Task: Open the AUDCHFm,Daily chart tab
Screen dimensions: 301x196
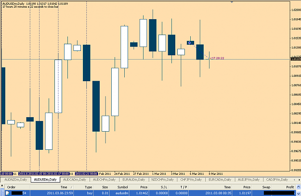Action: pos(104,180)
